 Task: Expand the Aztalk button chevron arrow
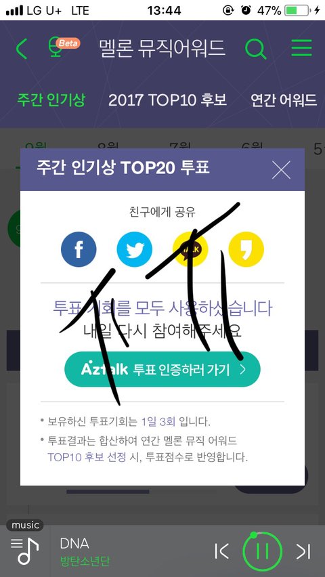242,370
